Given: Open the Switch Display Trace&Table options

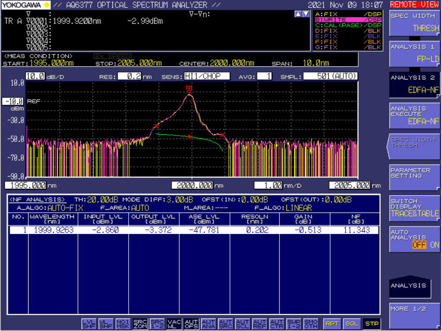Looking at the screenshot, I should point(415,208).
